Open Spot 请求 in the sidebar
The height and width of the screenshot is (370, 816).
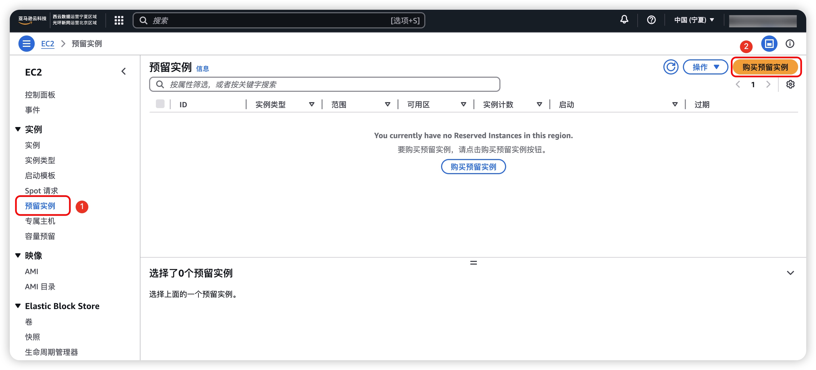[41, 191]
